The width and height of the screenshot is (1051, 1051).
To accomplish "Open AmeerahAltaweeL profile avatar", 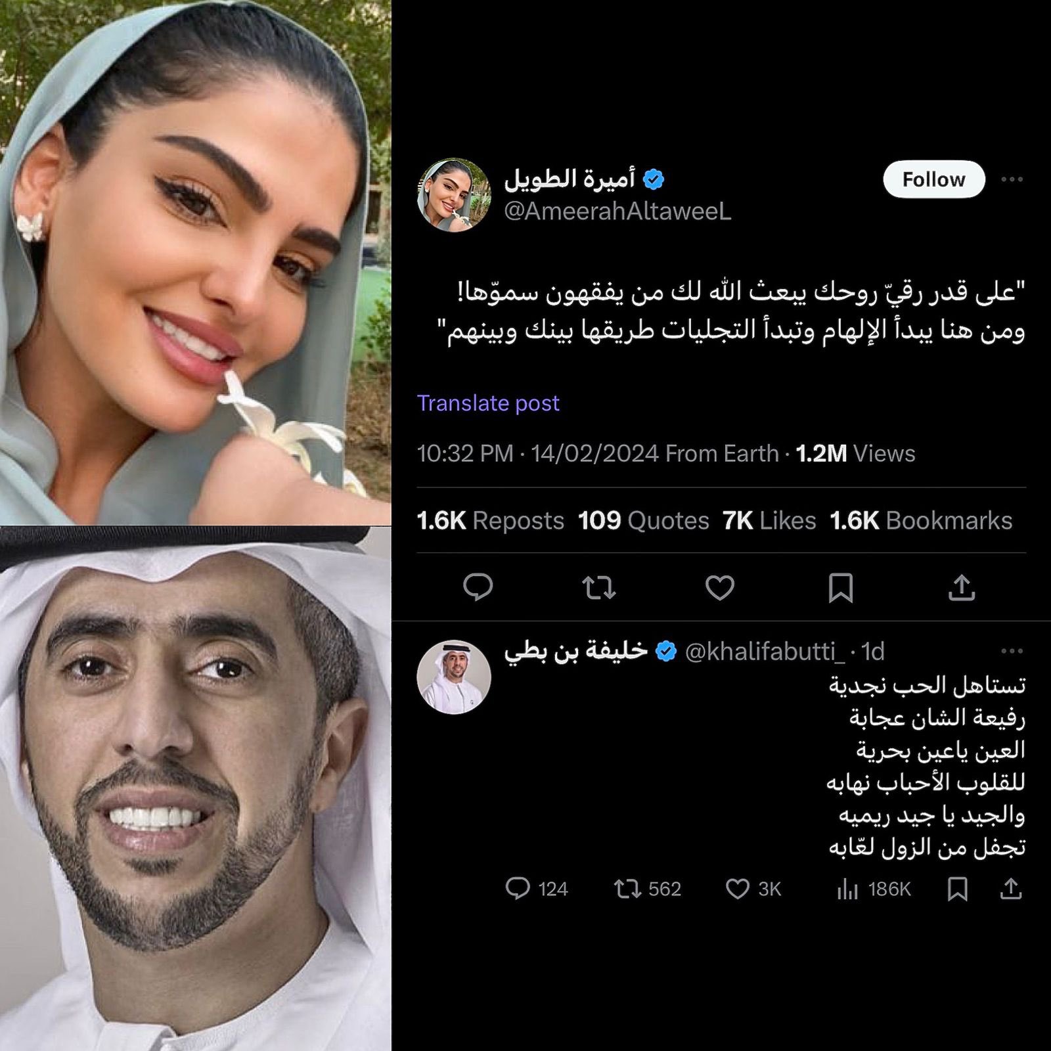I will pyautogui.click(x=454, y=195).
